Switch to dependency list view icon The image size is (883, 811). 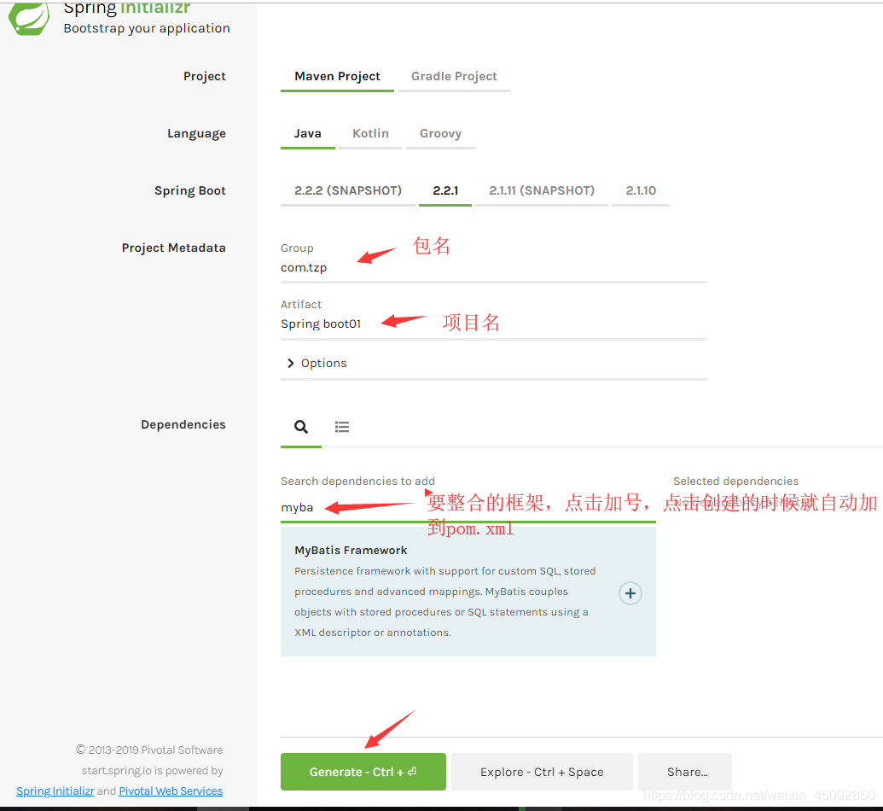342,427
